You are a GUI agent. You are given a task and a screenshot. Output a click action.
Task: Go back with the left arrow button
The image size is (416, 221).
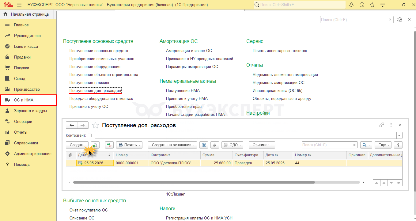click(72, 125)
